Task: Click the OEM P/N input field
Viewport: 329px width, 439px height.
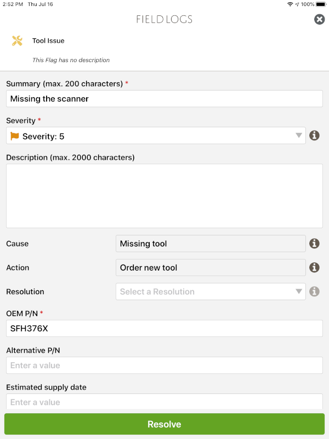Action: pos(164,328)
